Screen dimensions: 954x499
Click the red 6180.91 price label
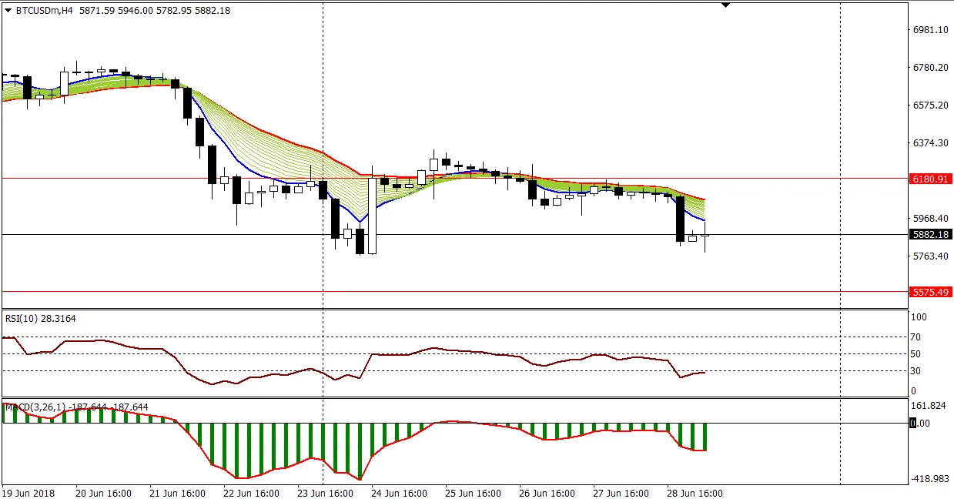(x=930, y=178)
